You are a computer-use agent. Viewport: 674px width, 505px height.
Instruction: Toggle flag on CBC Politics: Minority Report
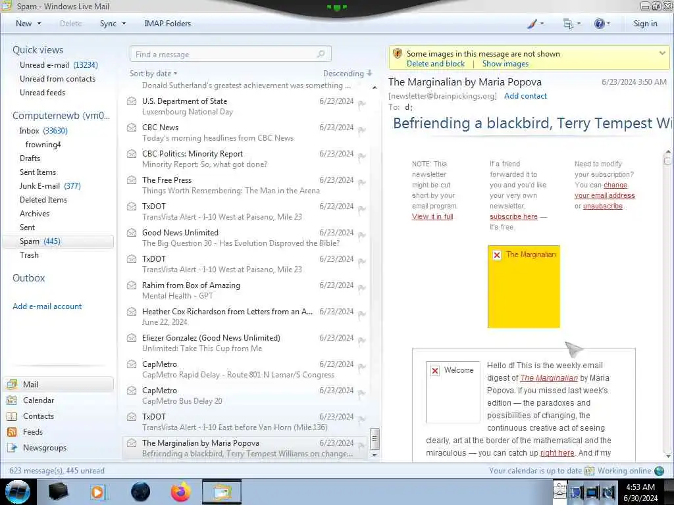point(362,156)
